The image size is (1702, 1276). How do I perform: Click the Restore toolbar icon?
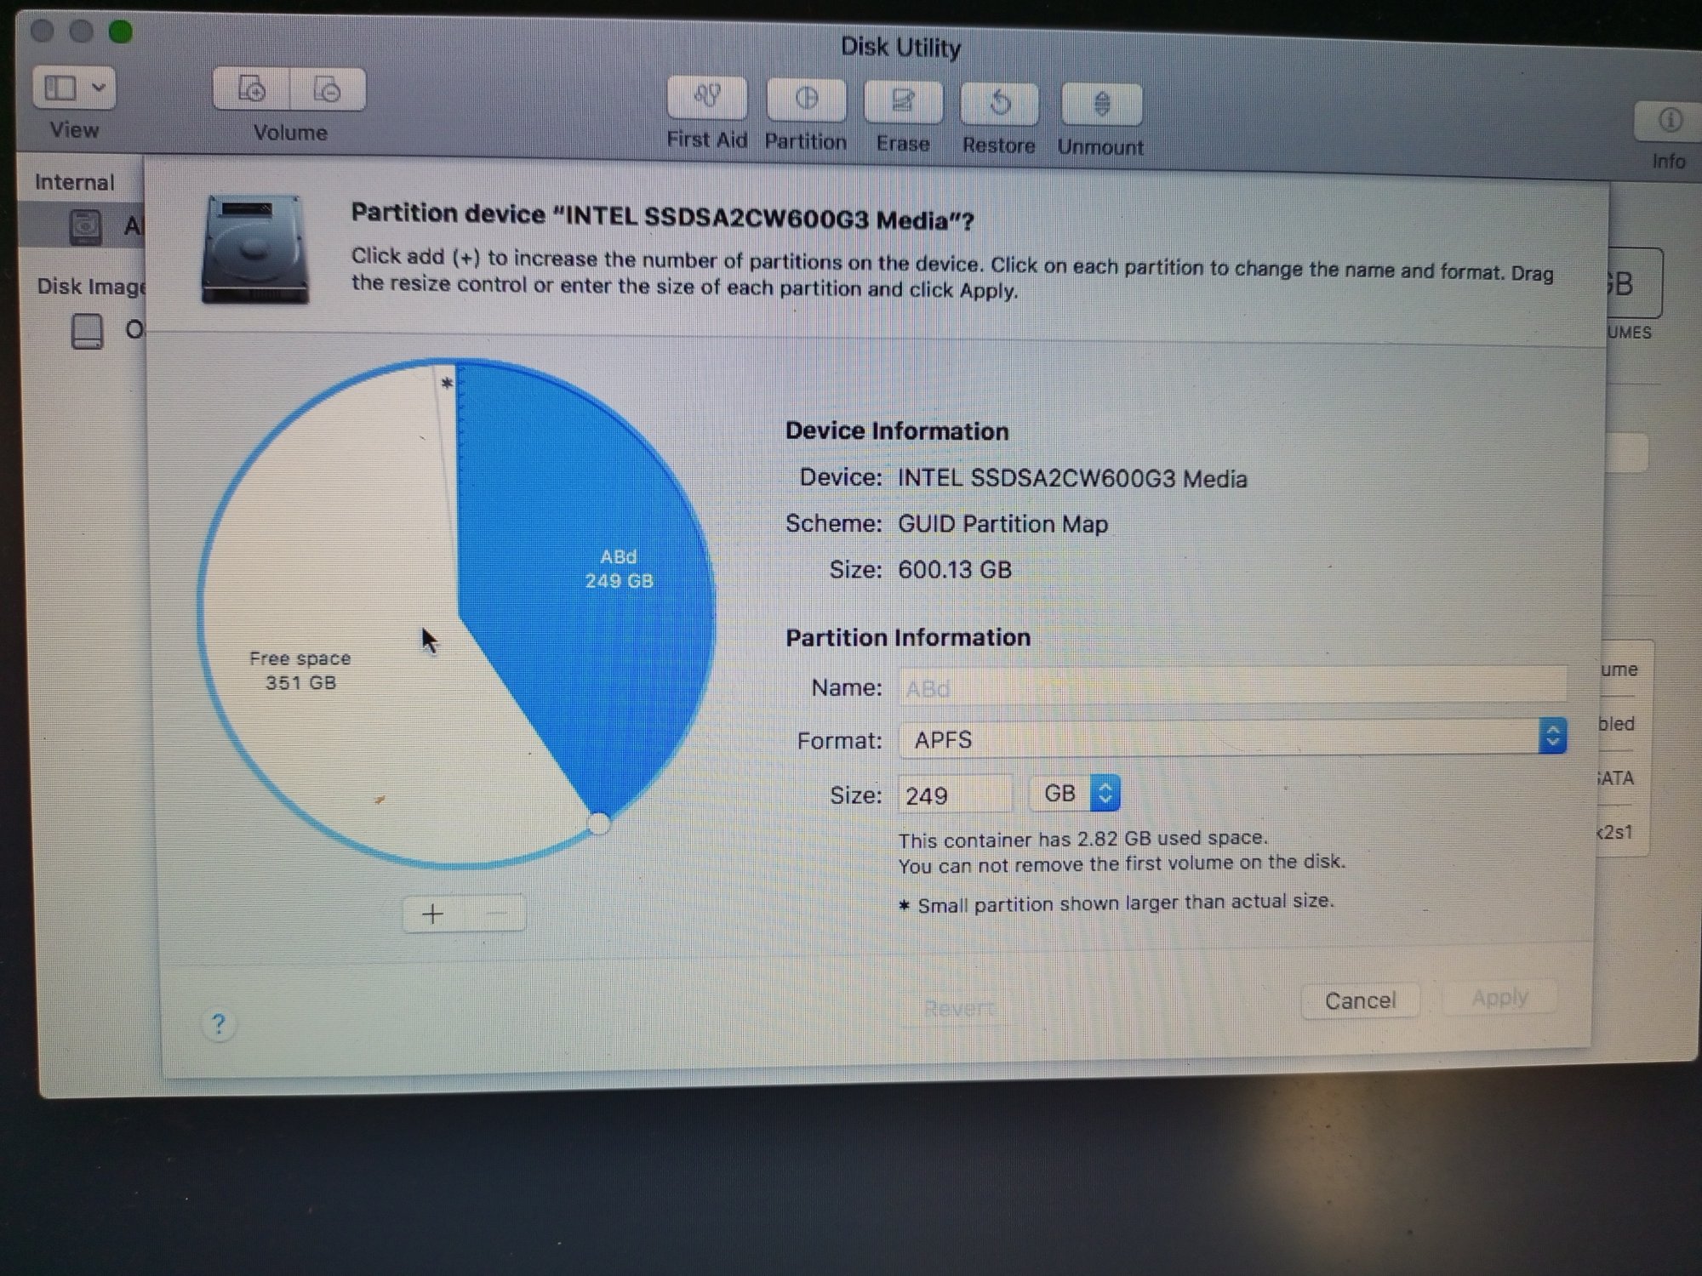click(999, 105)
